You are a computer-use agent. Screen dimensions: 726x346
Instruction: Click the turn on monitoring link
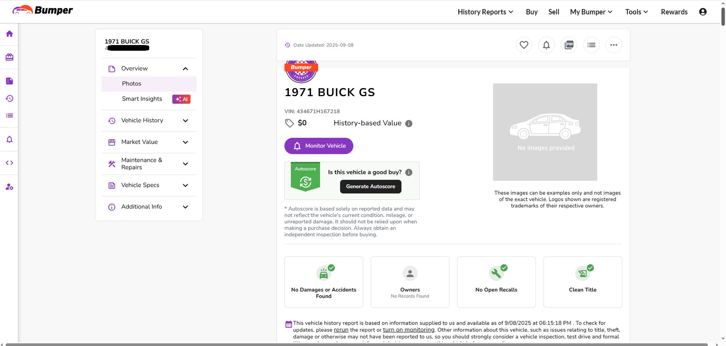[408, 330]
